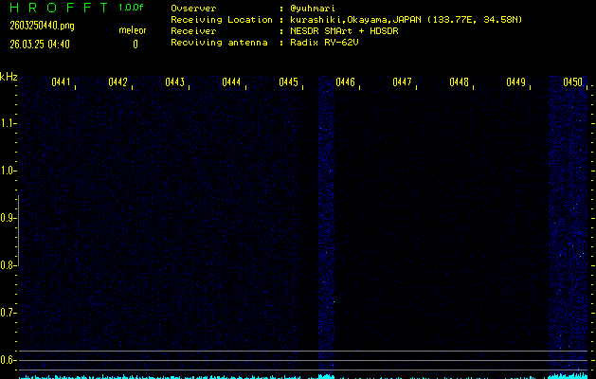The image size is (596, 379).
Task: Click the 0441 time marker
Action: (x=61, y=82)
